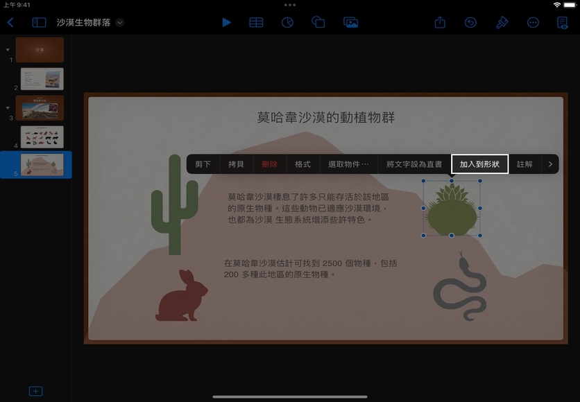
Task: Tap 加入到形狀 in the context menu
Action: [x=479, y=164]
